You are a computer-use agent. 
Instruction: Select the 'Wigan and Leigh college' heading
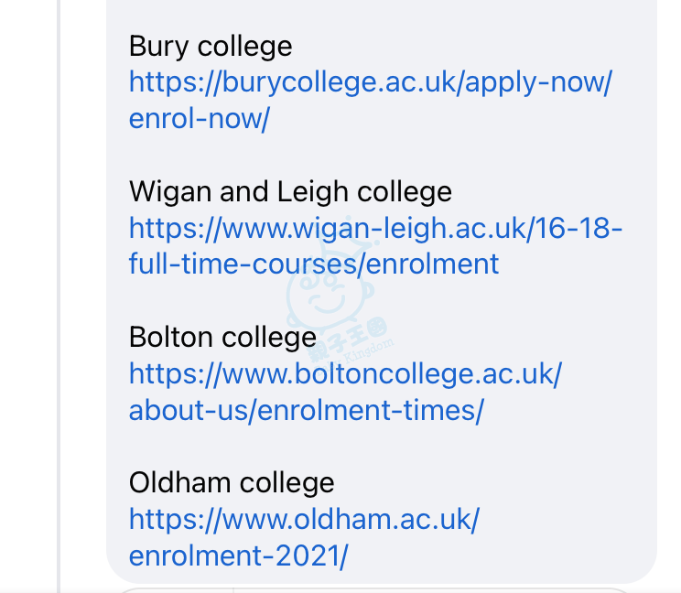pos(290,192)
